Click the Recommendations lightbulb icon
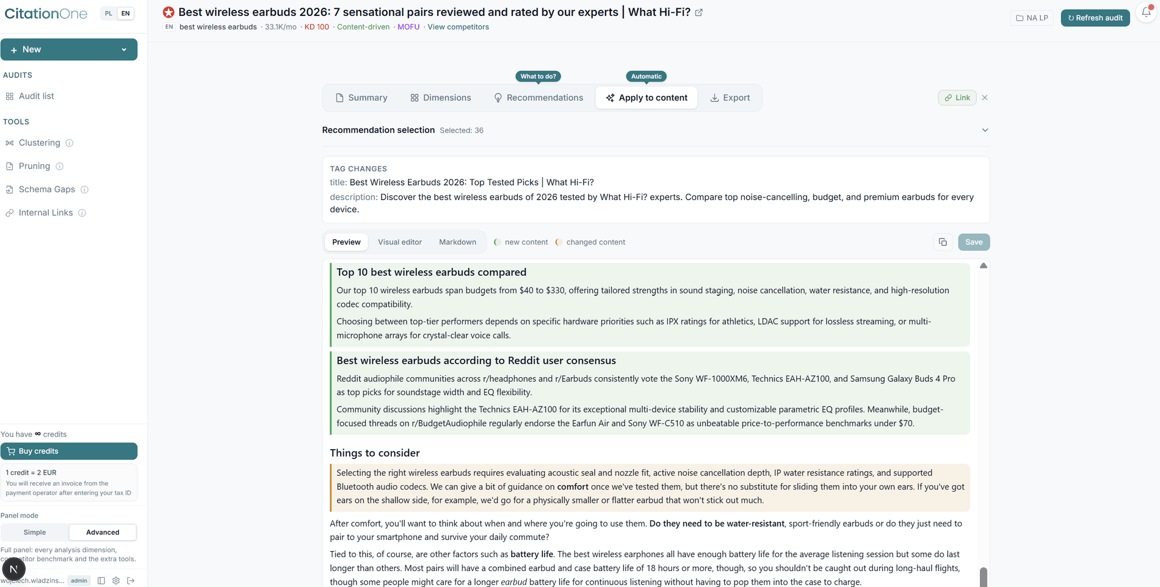Viewport: 1160px width, 587px height. (498, 98)
